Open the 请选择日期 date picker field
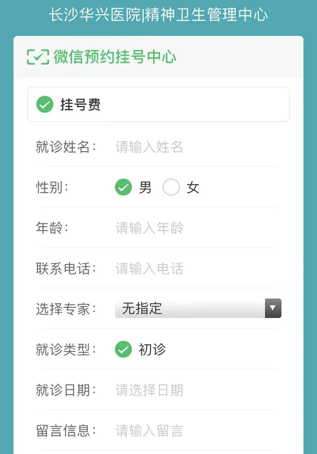 coord(196,390)
